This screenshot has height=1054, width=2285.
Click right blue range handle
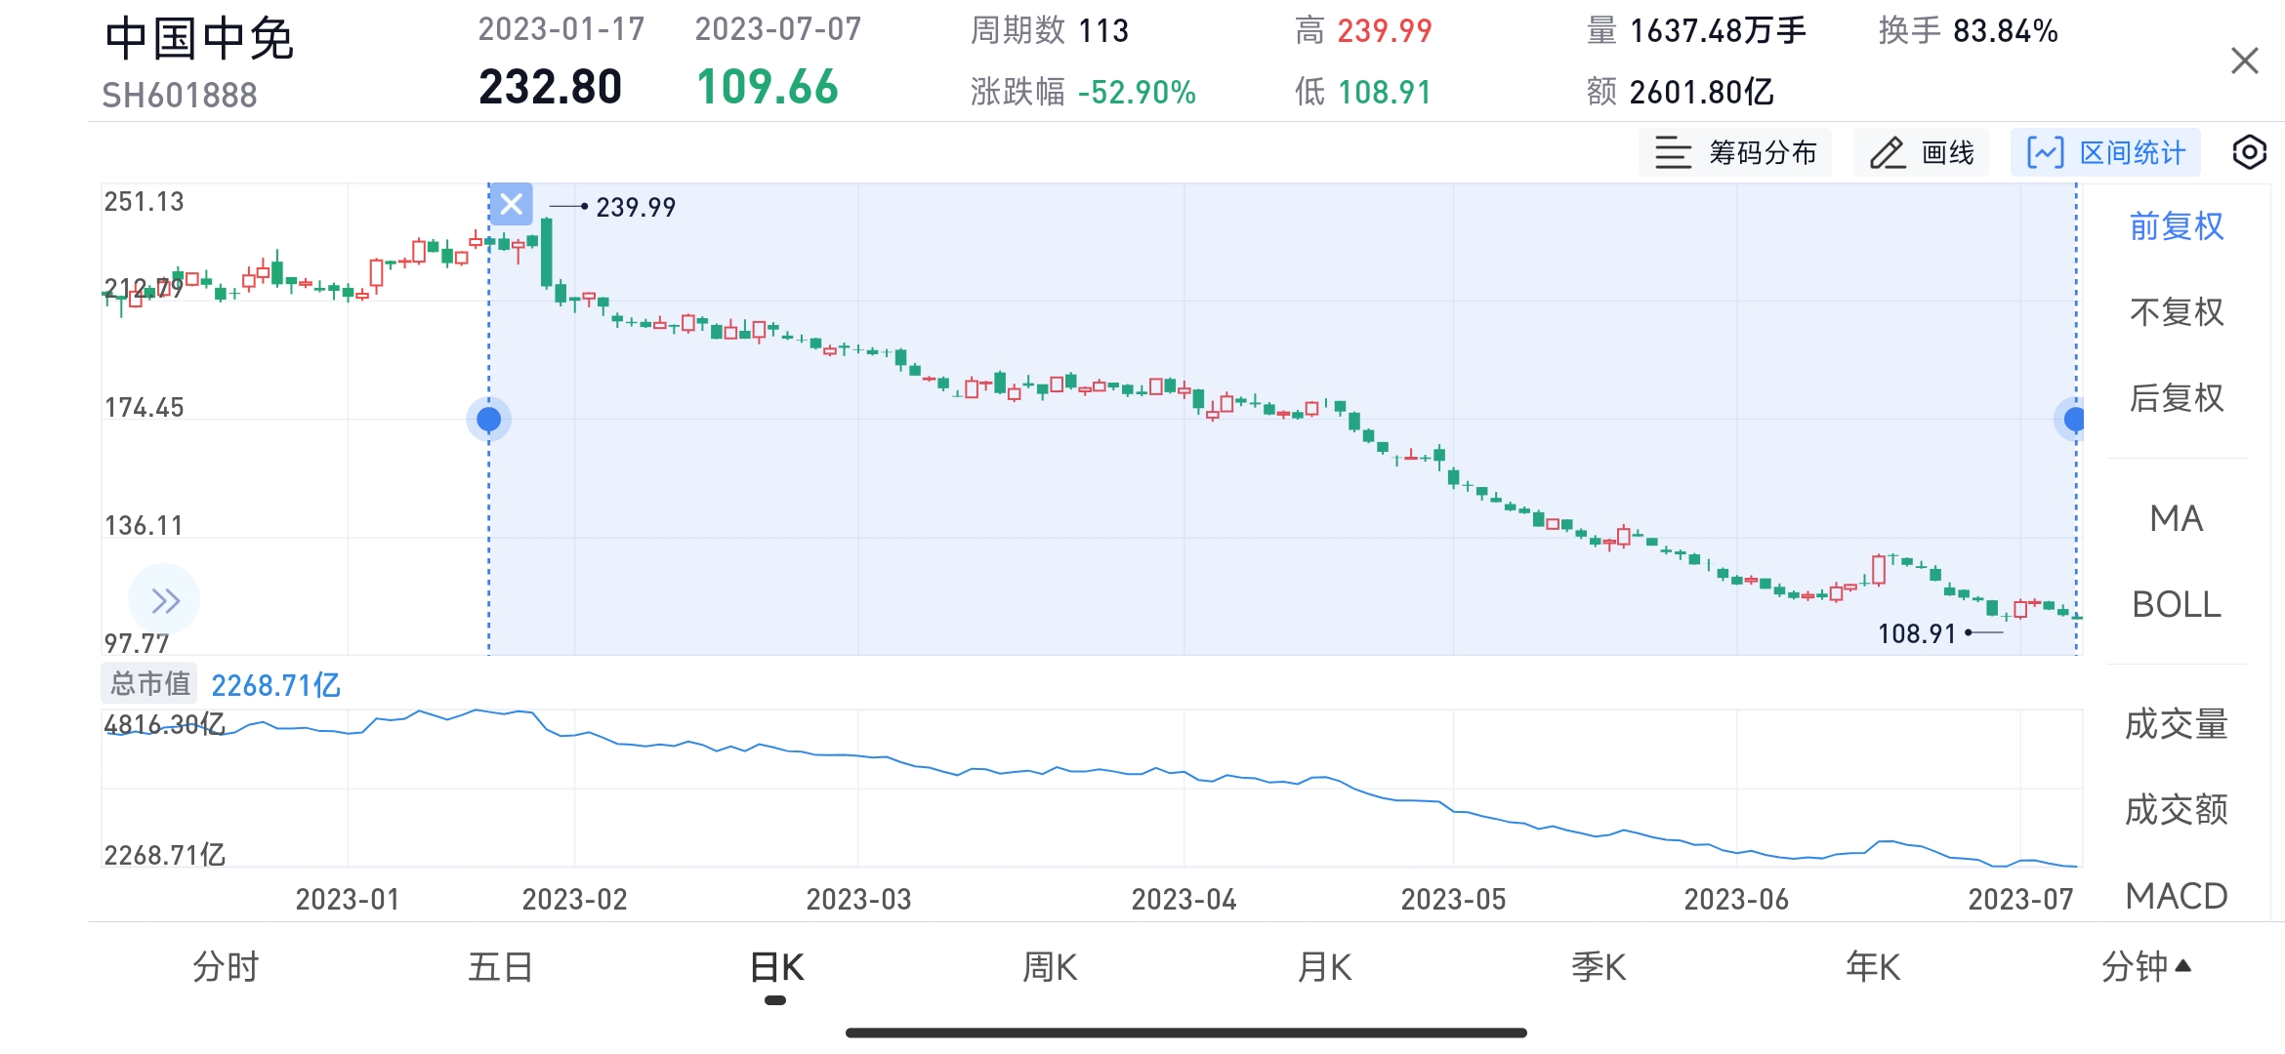[2073, 420]
